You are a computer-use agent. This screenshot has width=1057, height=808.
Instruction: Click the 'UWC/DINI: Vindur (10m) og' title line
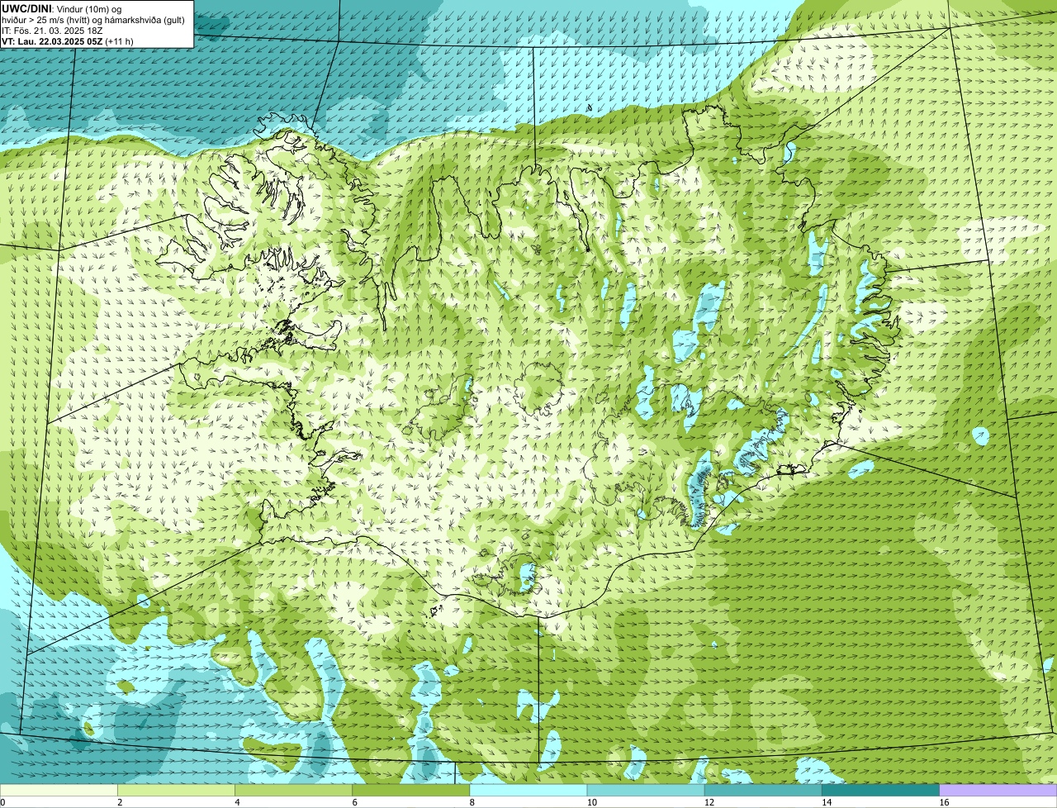pyautogui.click(x=62, y=8)
